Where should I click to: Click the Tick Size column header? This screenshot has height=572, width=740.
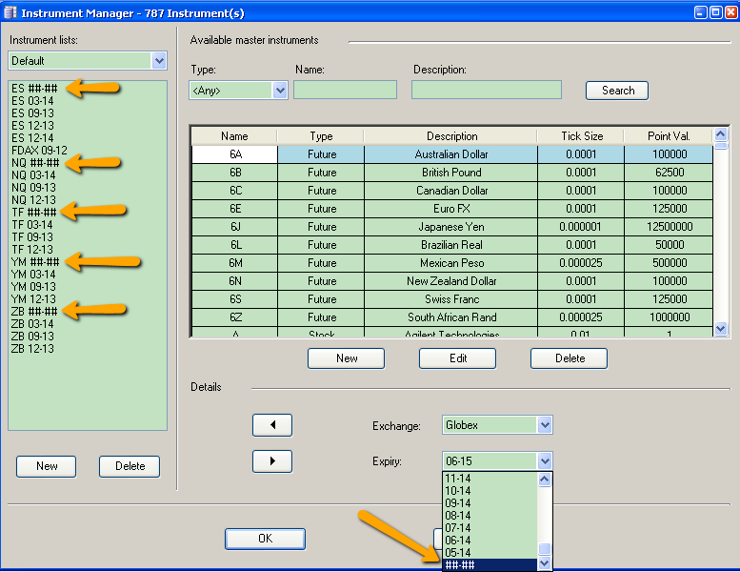pos(581,136)
